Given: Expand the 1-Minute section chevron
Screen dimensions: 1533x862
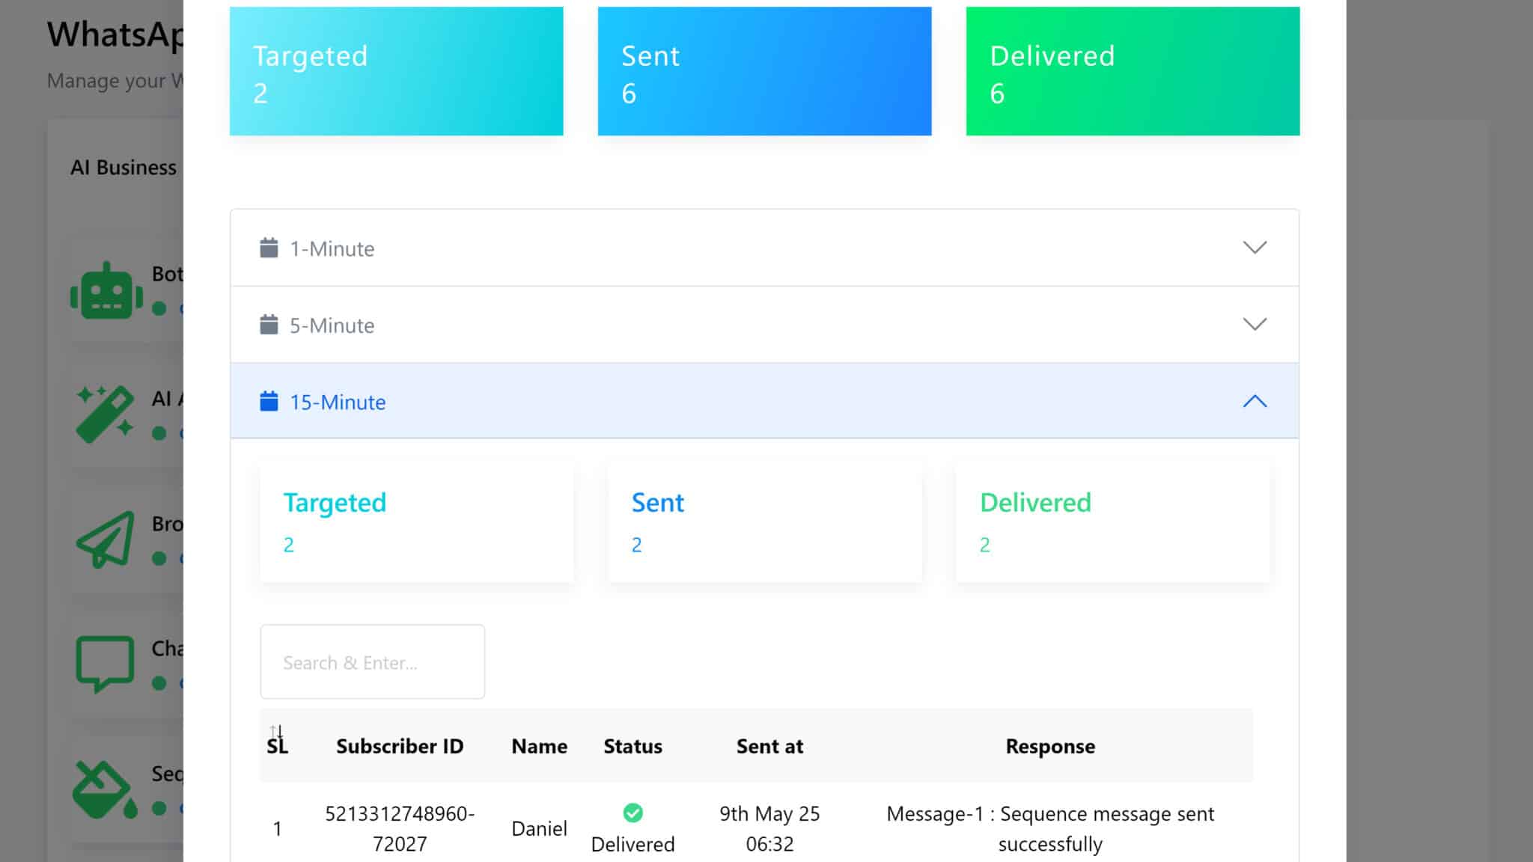Looking at the screenshot, I should pos(1255,248).
